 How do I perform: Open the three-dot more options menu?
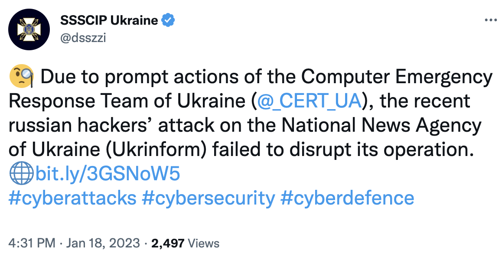(x=491, y=20)
